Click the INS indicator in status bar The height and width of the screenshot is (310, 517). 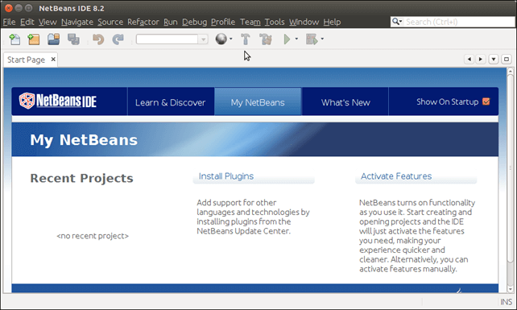click(x=506, y=302)
